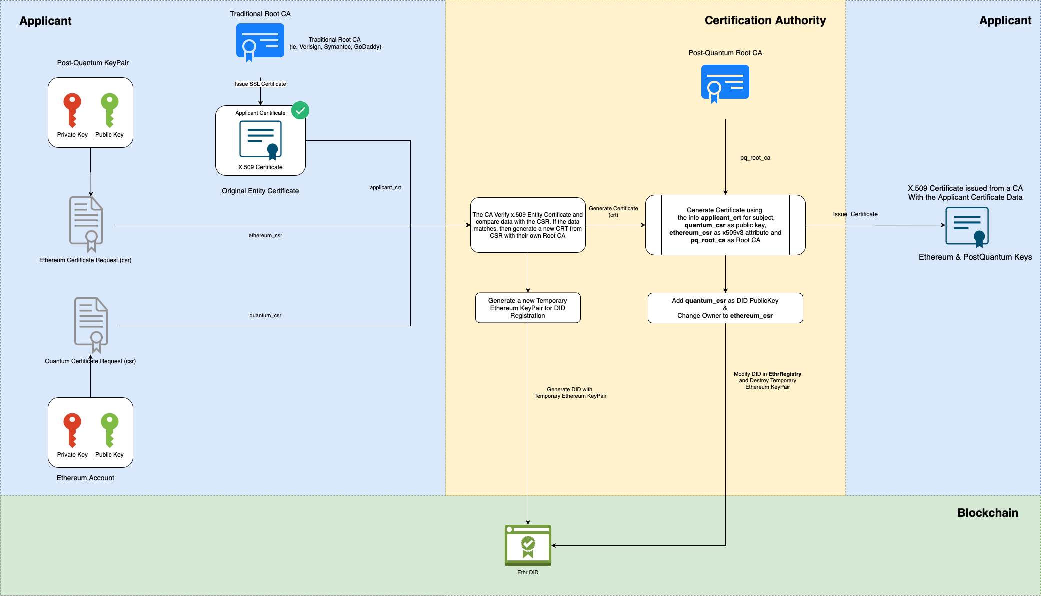The image size is (1041, 596).
Task: Select the Blockchain section heading
Action: (x=987, y=513)
